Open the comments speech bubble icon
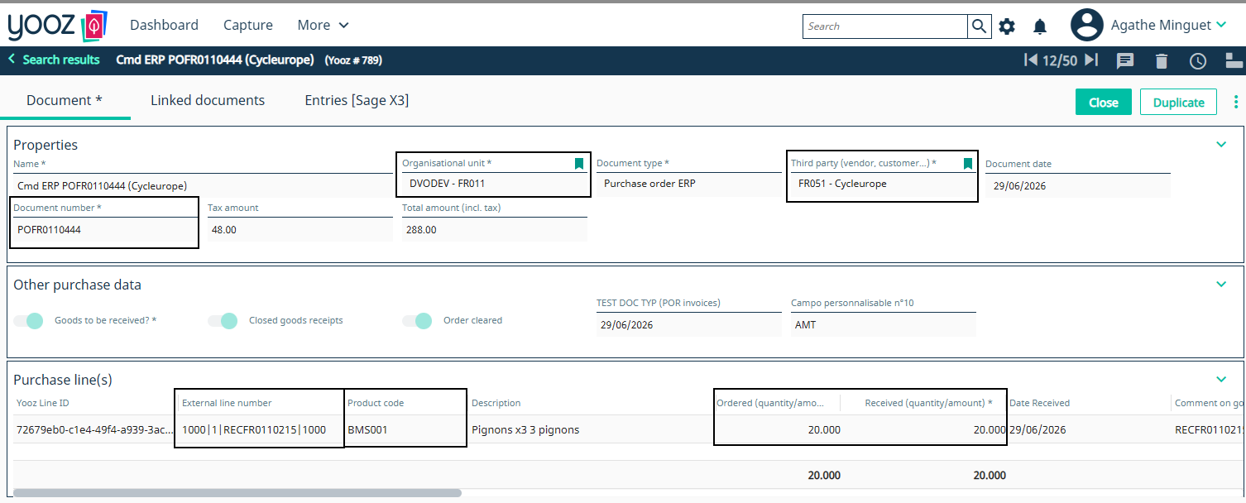 (1125, 60)
